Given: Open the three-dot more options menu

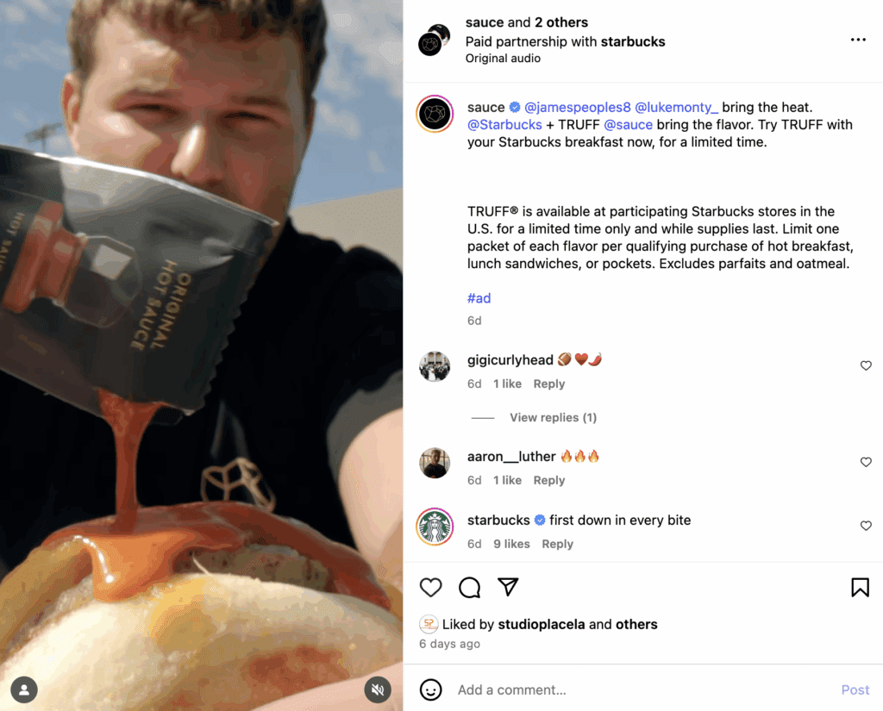Looking at the screenshot, I should click(858, 40).
